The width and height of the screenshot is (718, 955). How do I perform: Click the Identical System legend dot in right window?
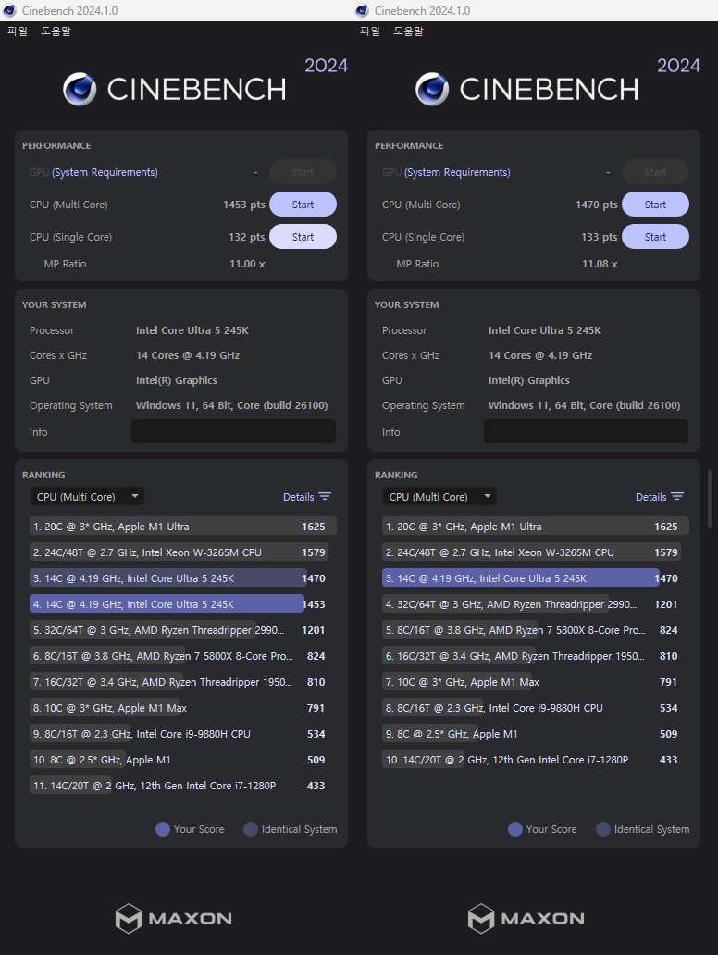603,829
